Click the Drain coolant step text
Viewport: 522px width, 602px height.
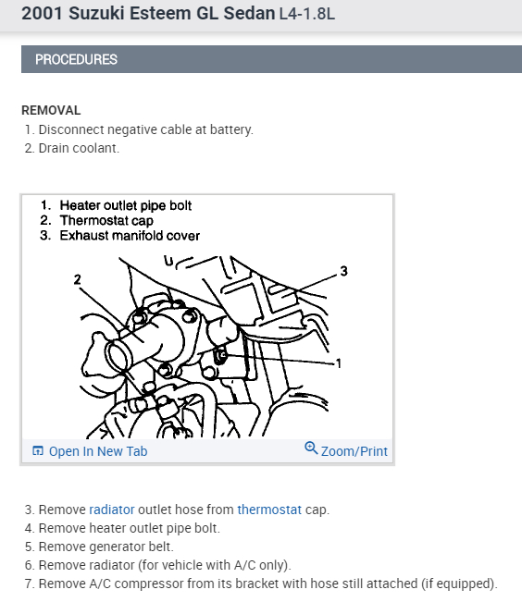point(79,148)
